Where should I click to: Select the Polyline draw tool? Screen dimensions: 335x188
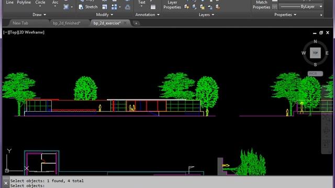click(x=24, y=2)
